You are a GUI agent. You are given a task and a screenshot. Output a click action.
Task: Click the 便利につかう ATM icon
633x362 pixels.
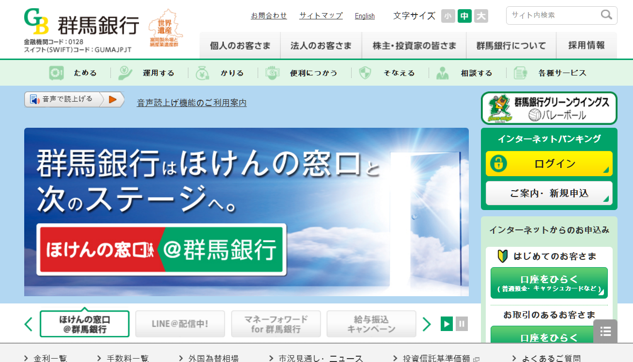click(272, 73)
